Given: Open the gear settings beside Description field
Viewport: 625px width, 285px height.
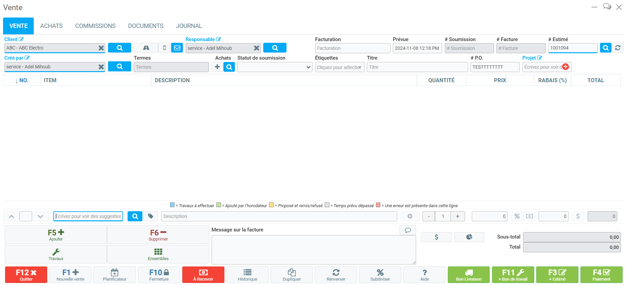Looking at the screenshot, I should [410, 216].
